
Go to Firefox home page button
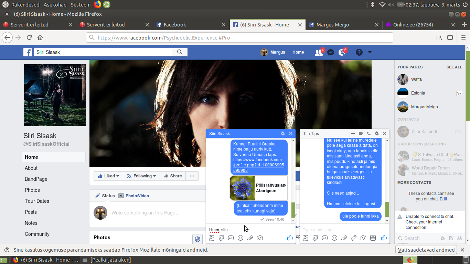point(40,37)
